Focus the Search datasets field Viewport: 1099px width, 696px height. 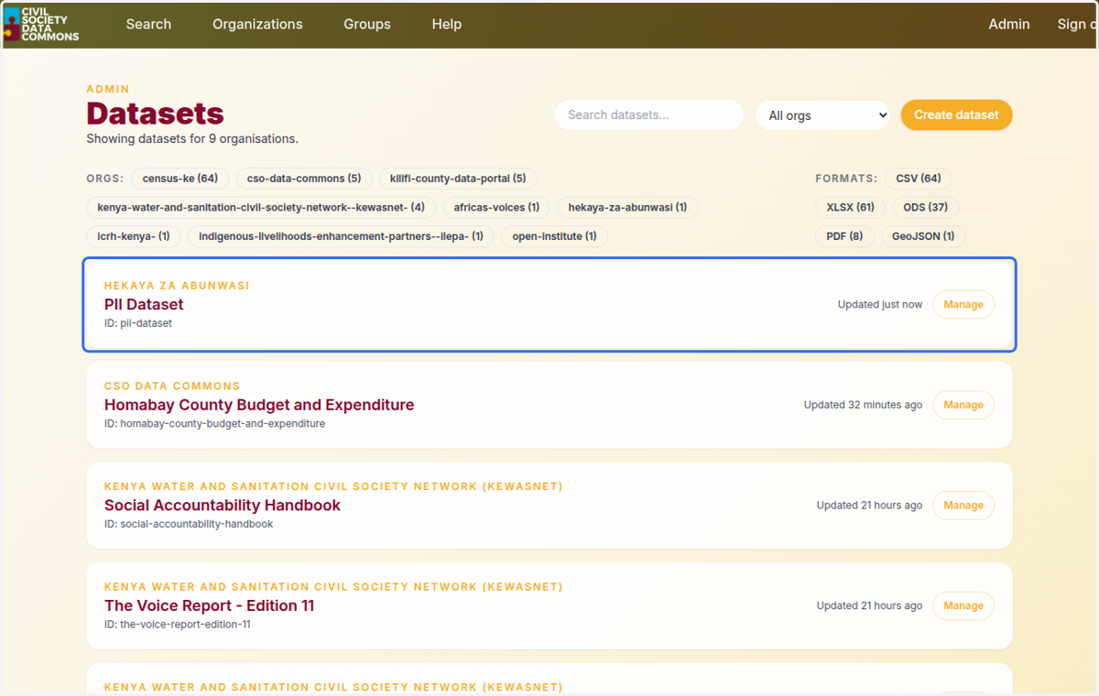[648, 115]
